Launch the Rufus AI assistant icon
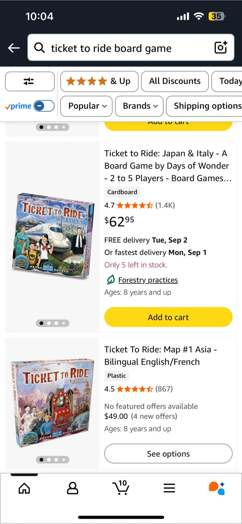 pos(217,488)
